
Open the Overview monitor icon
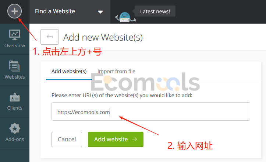coord(15,35)
